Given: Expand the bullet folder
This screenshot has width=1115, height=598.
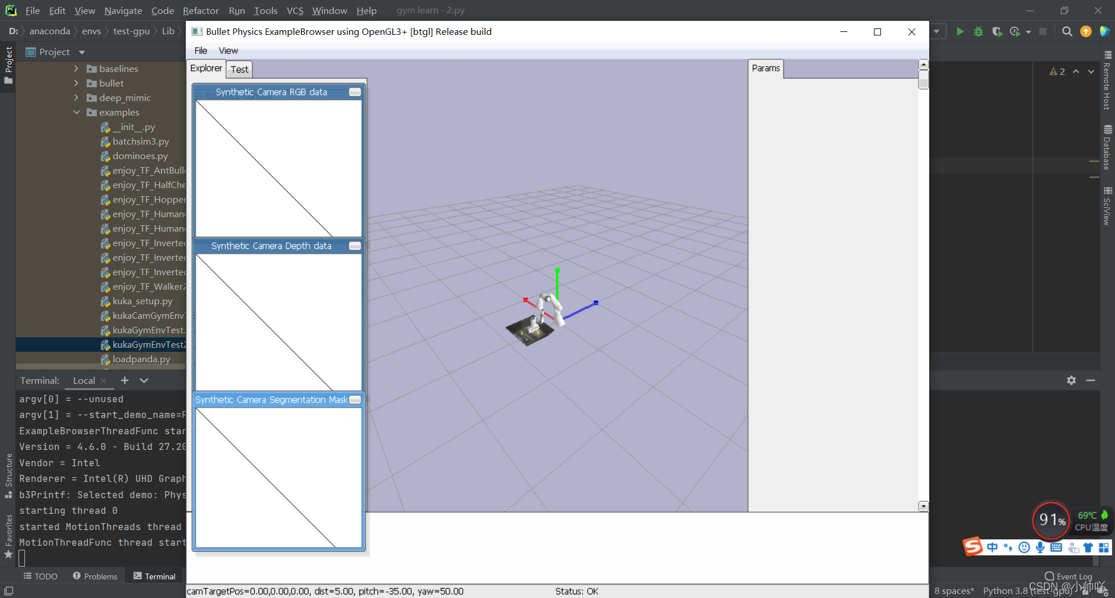Looking at the screenshot, I should [76, 83].
